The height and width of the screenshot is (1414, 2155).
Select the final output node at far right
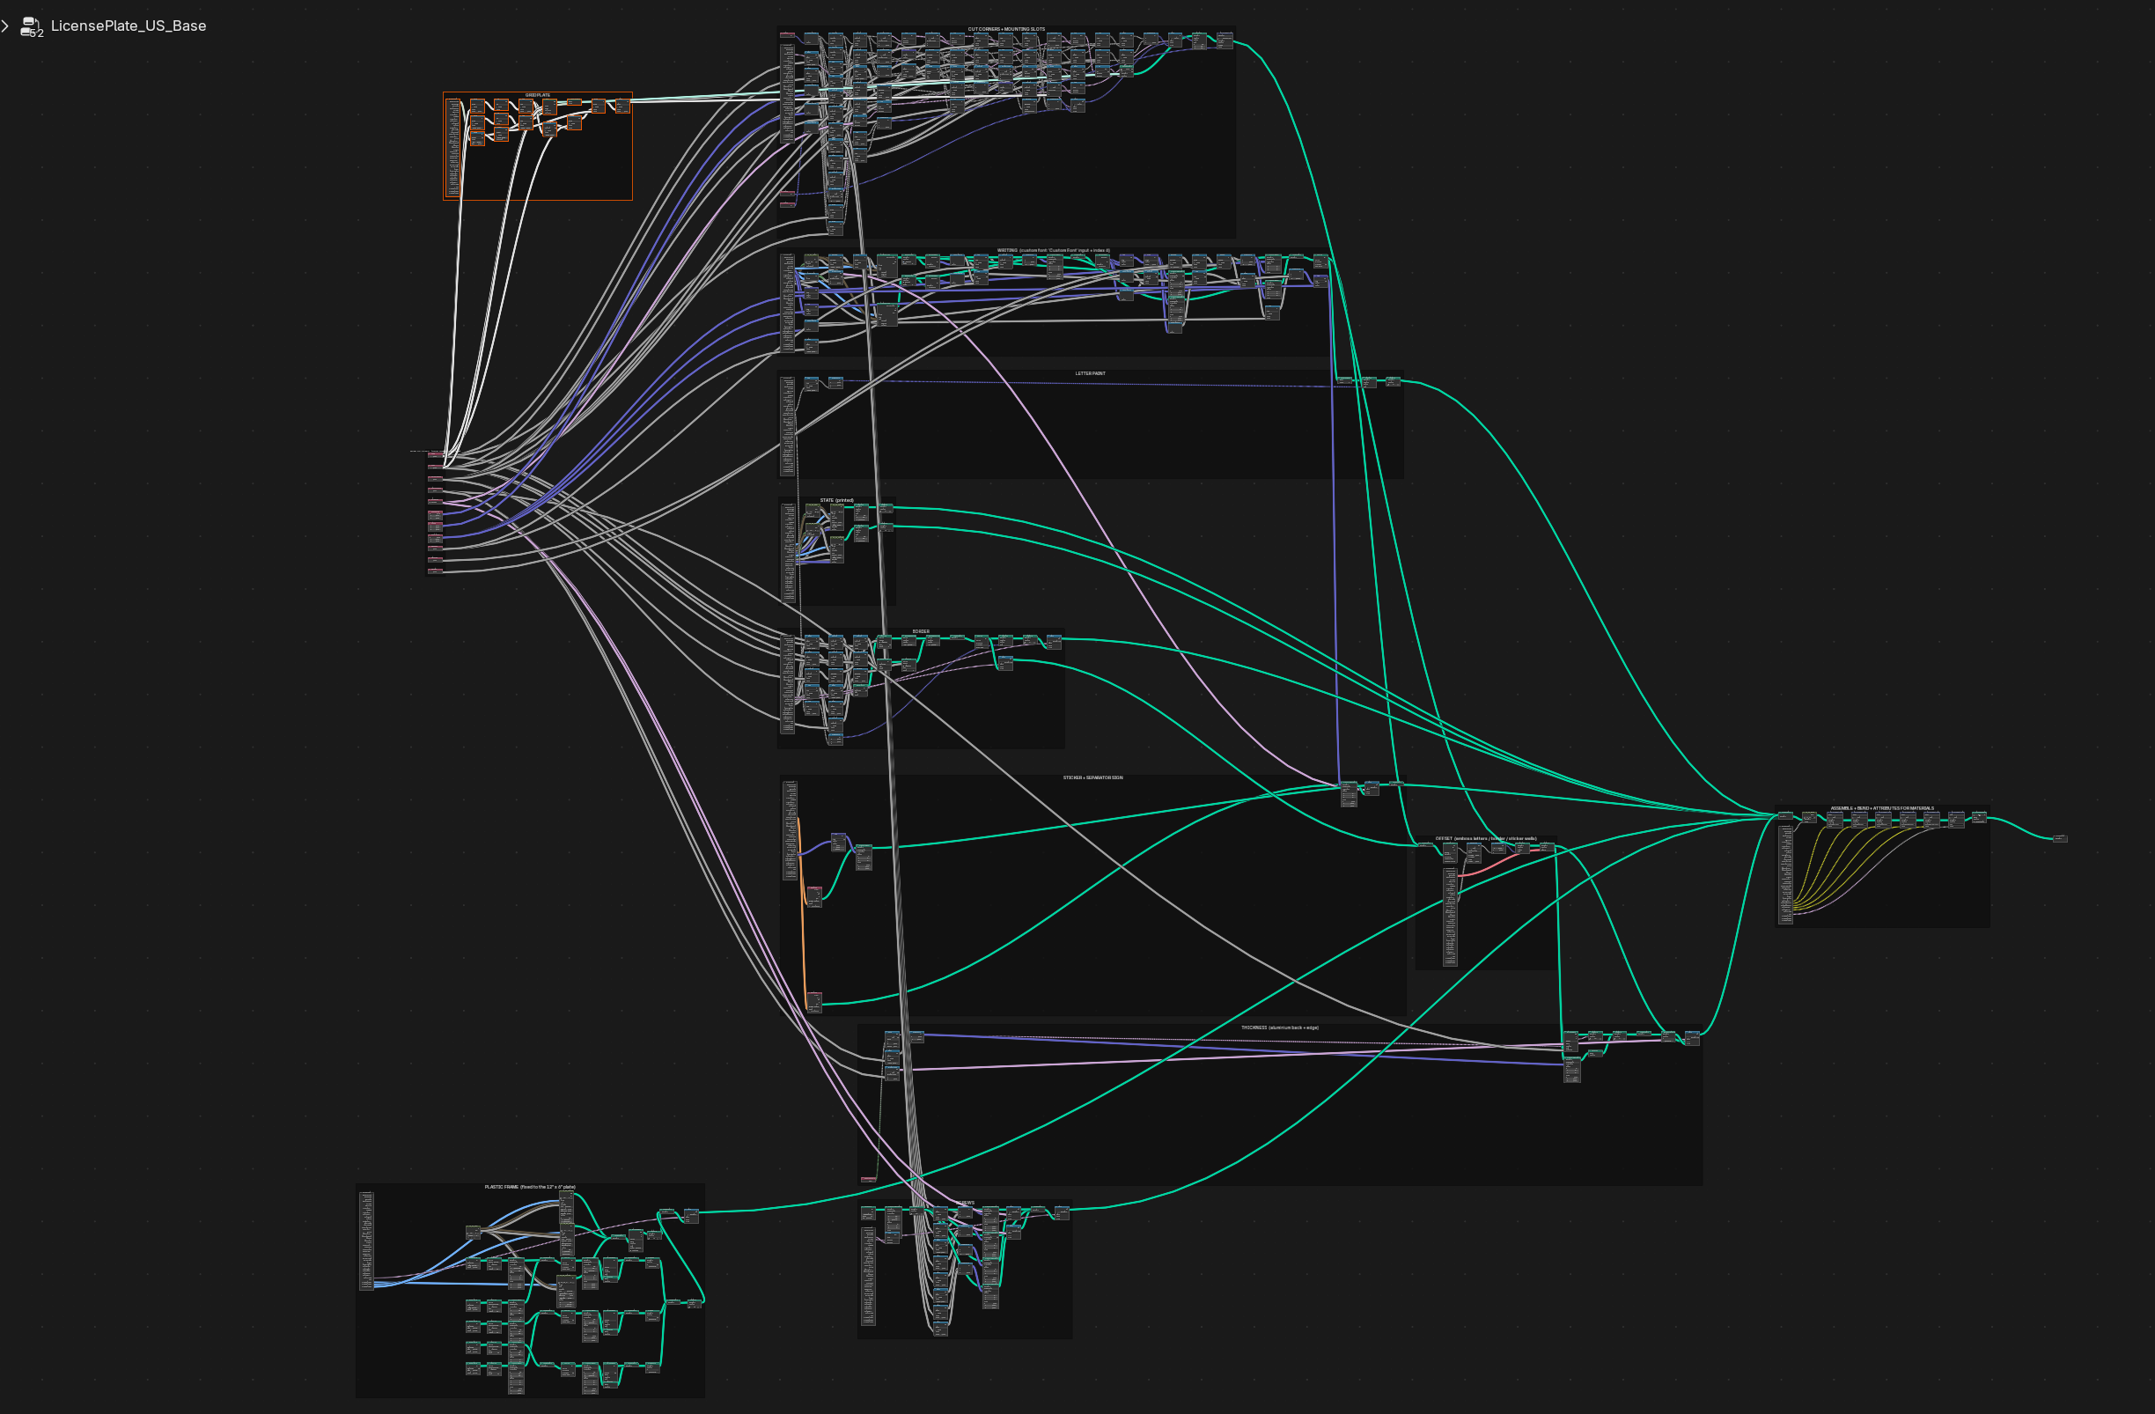[2060, 838]
